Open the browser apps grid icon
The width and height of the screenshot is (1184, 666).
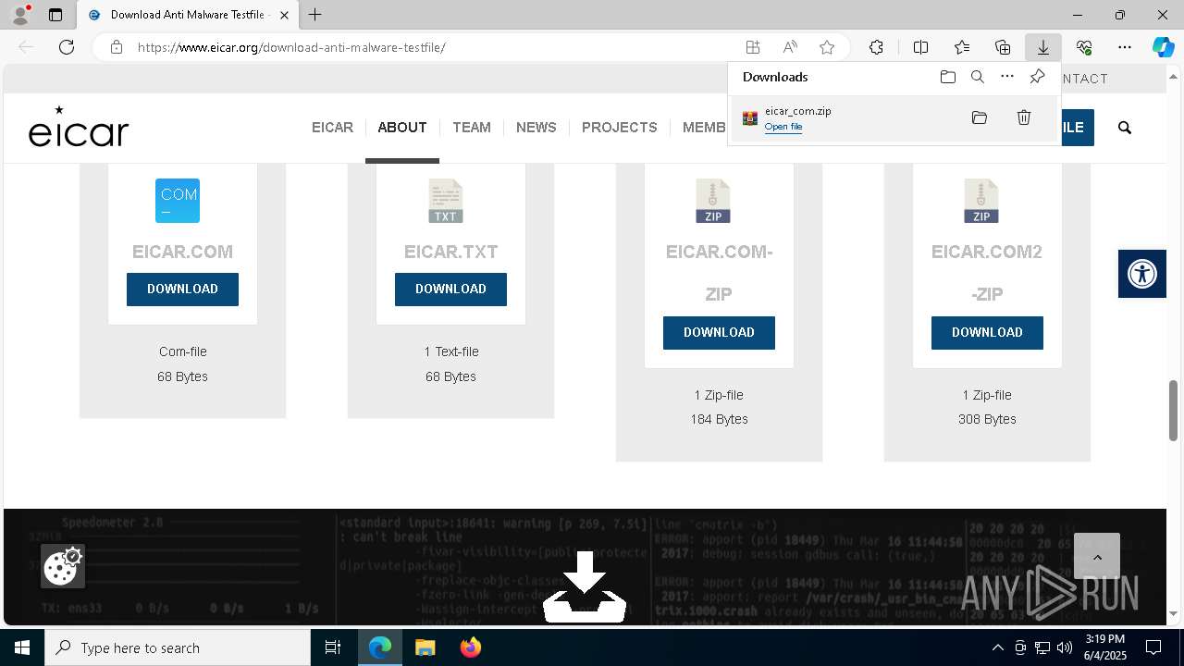[753, 47]
